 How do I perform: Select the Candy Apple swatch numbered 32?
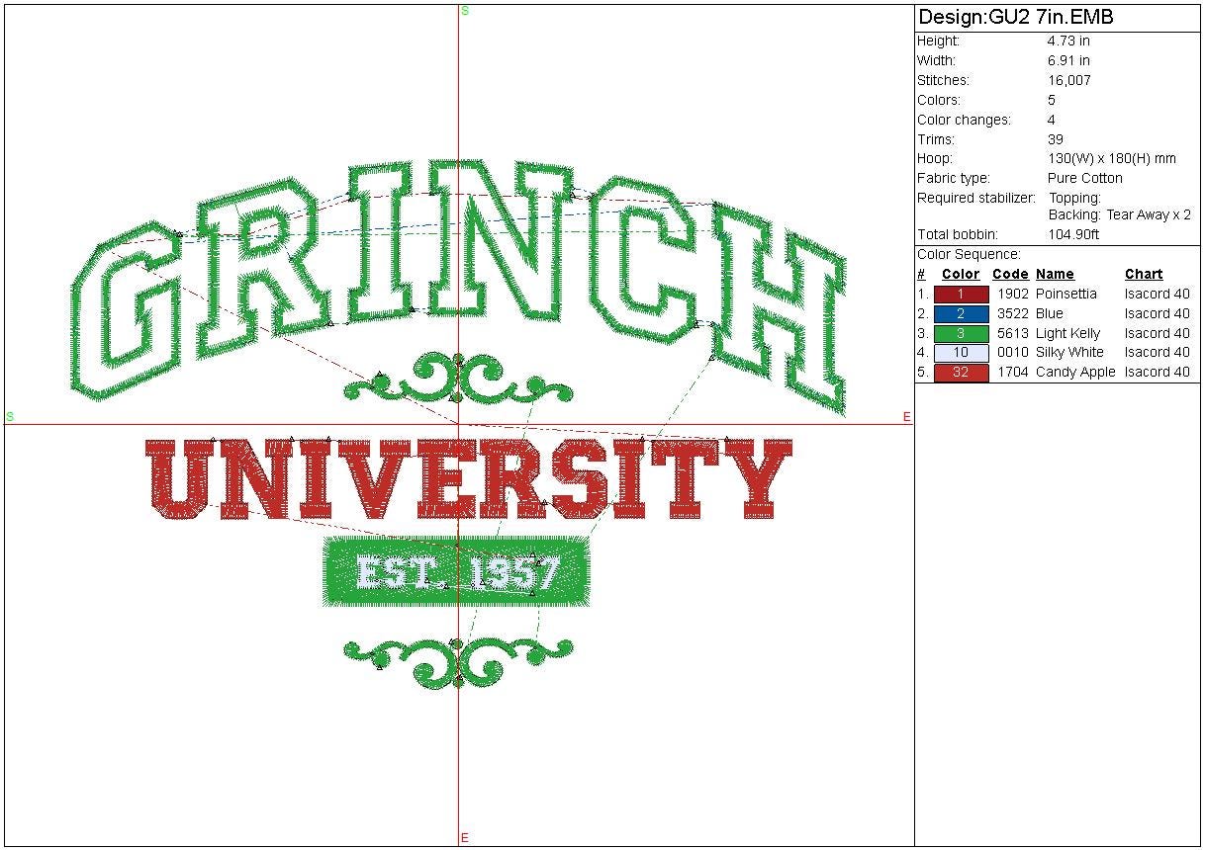961,373
